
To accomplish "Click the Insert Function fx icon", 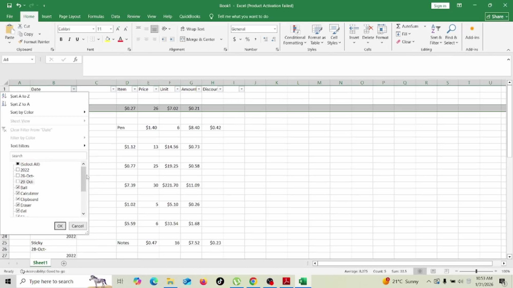I will (x=75, y=59).
